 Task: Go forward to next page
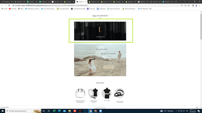click(6, 6)
